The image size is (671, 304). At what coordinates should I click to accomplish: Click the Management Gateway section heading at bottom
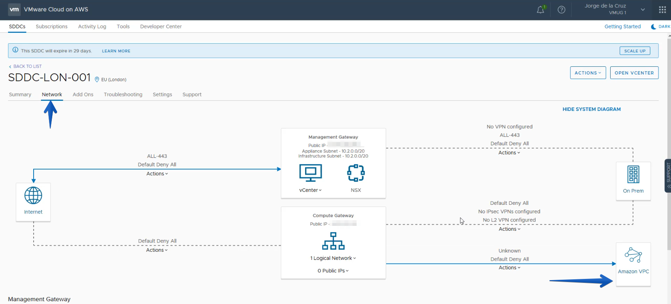[x=39, y=299]
